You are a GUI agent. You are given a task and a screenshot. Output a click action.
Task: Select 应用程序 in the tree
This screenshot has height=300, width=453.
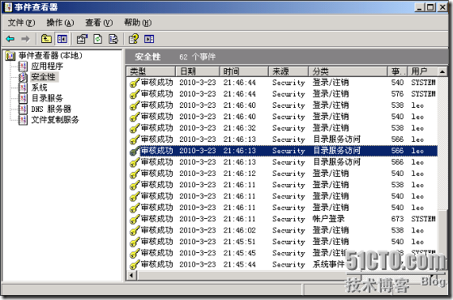click(x=47, y=66)
